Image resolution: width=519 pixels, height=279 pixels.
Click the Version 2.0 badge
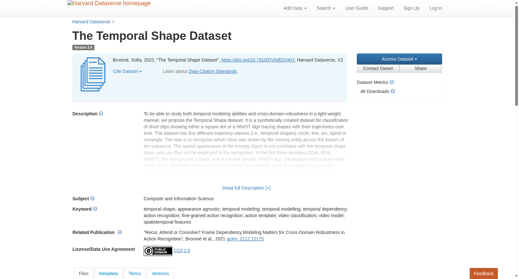click(x=83, y=47)
